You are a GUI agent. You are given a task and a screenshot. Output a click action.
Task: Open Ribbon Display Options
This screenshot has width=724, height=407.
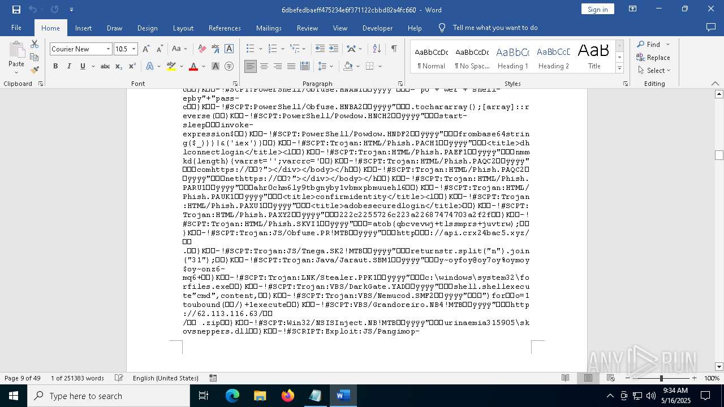point(633,9)
